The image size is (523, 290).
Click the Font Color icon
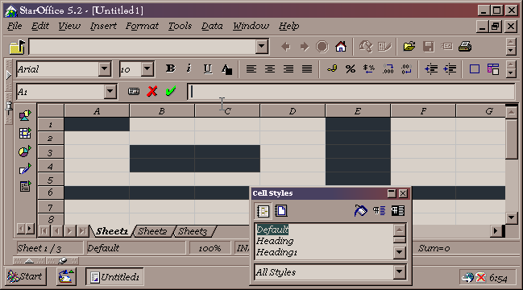pyautogui.click(x=226, y=69)
